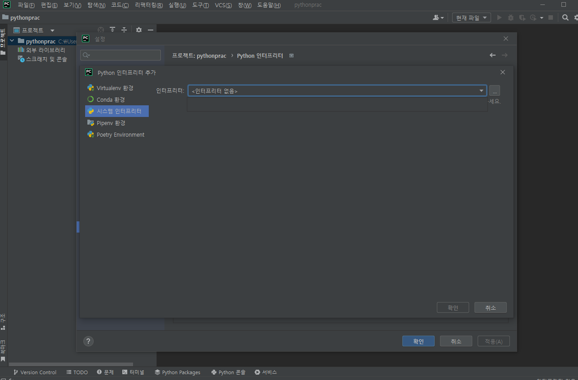
Task: Click the 적용(A) button
Action: click(494, 341)
